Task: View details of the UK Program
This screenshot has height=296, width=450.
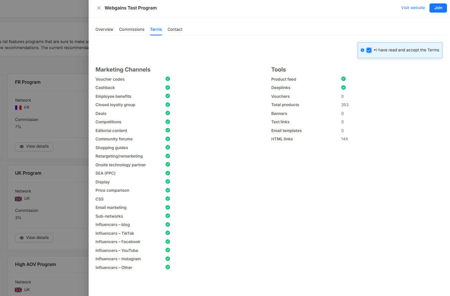Action: (34, 238)
